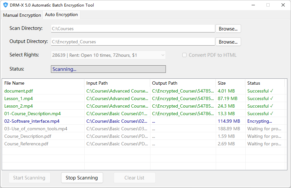Click the Start Scanning button

pyautogui.click(x=29, y=178)
